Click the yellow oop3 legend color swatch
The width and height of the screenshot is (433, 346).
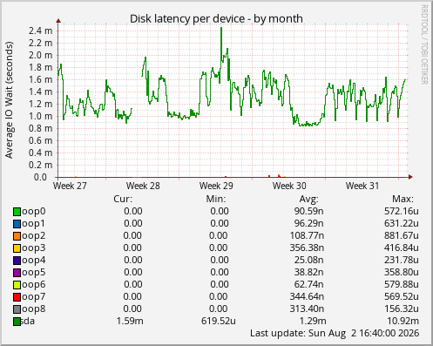click(17, 248)
